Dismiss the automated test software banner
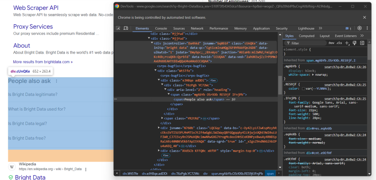Image resolution: width=376 pixels, height=180 pixels. [365, 17]
